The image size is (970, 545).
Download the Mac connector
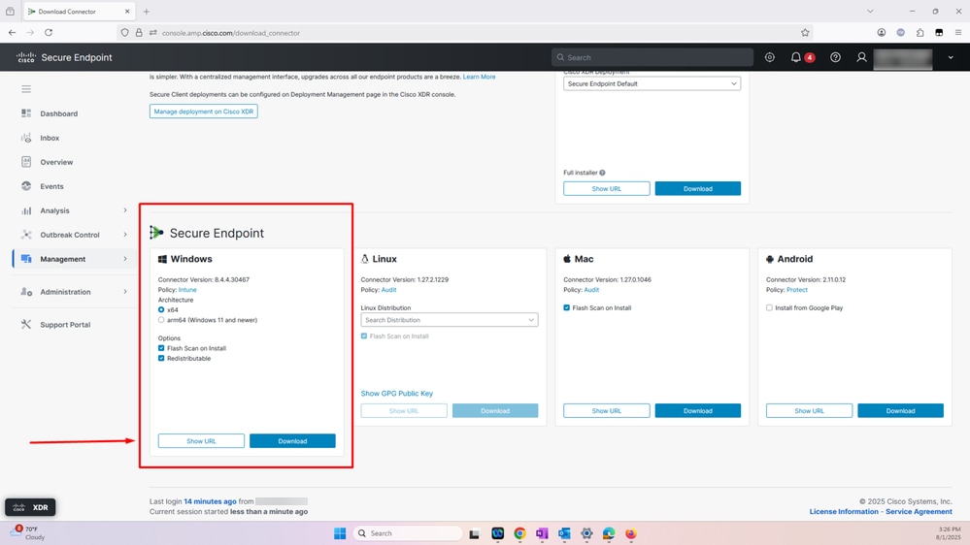click(698, 411)
